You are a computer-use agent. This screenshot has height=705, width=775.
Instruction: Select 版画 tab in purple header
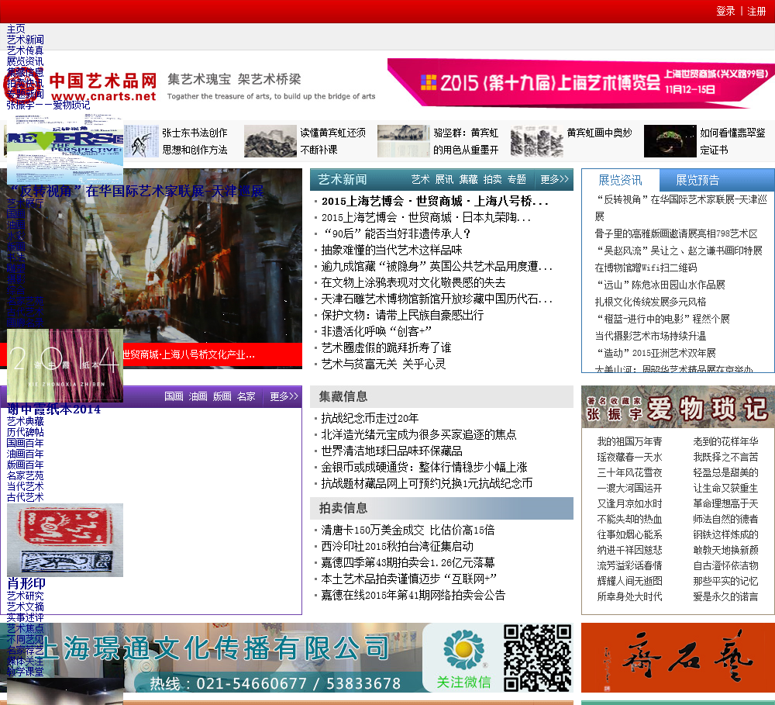tap(222, 396)
